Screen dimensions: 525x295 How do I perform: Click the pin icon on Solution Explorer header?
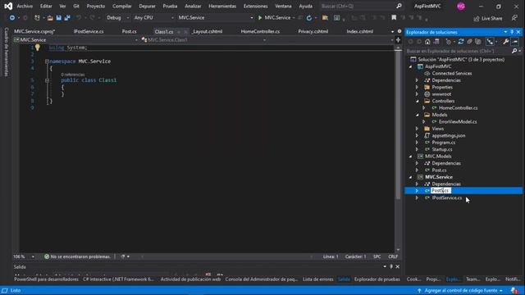[512, 32]
